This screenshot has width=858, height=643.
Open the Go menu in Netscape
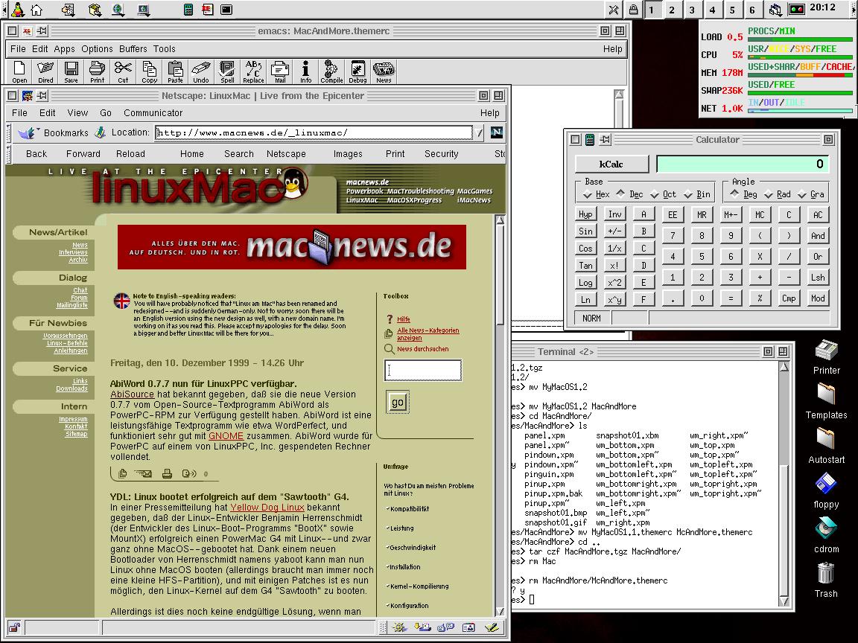tap(106, 112)
